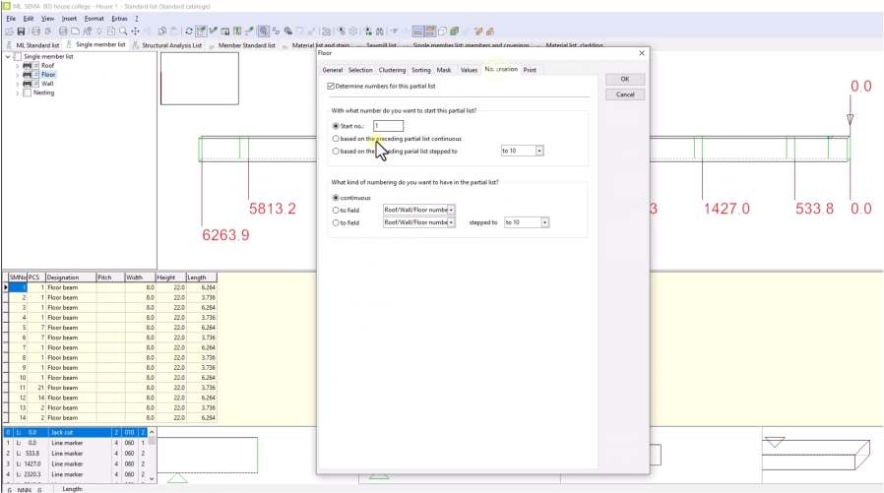Click the Start no. input field

(388, 126)
